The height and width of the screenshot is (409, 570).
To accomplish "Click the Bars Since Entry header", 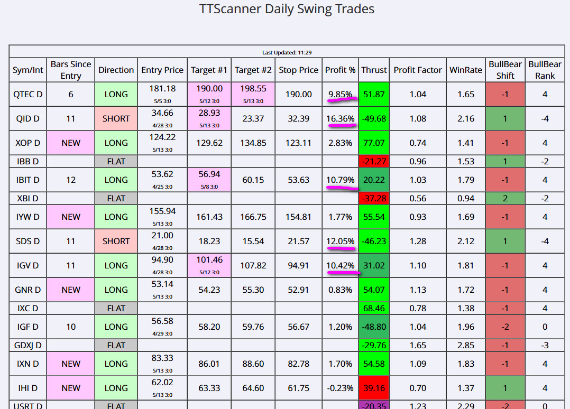I will (71, 70).
